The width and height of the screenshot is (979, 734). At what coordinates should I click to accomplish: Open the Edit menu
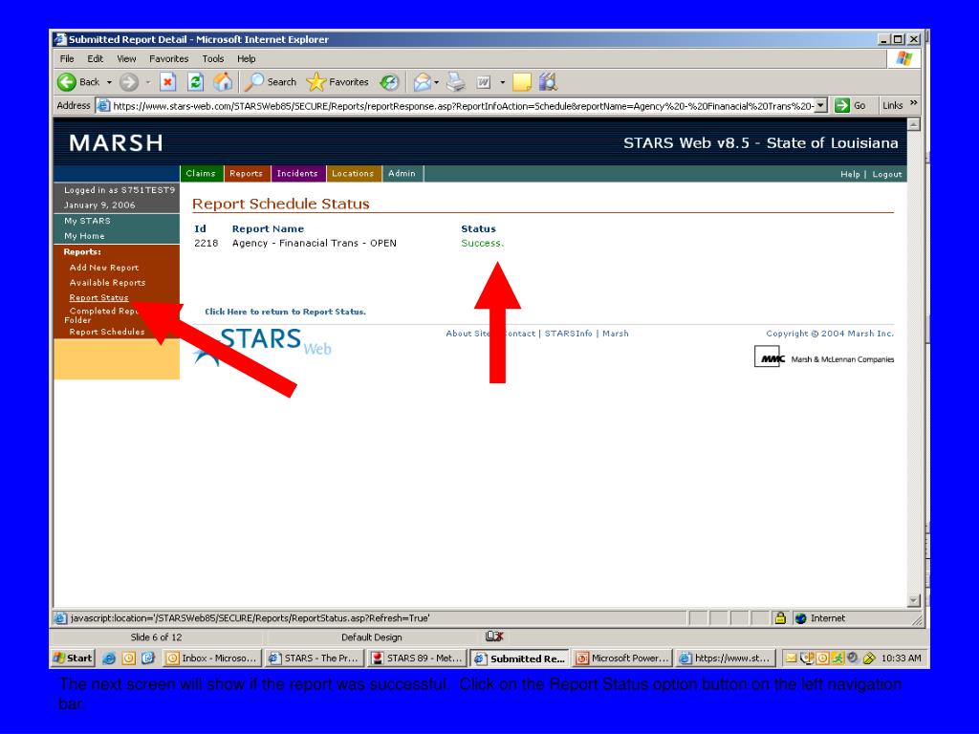coord(95,58)
